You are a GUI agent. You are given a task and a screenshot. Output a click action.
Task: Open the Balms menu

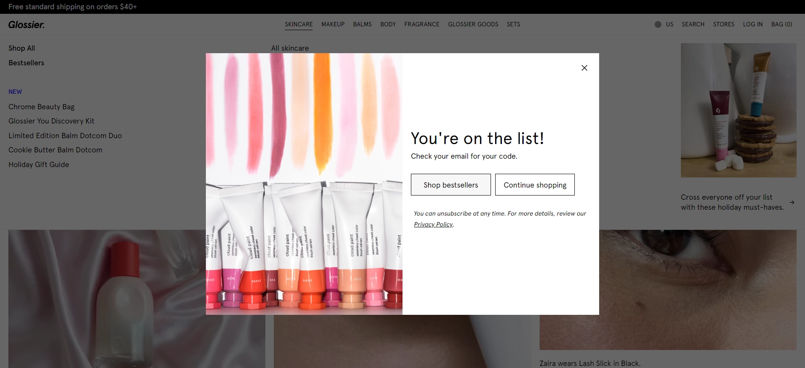point(362,24)
